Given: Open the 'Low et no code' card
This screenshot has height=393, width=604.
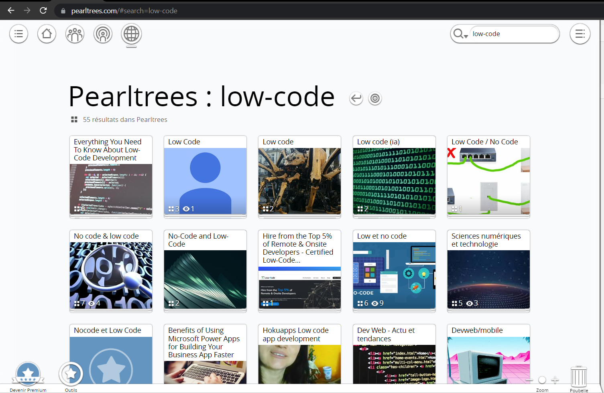Looking at the screenshot, I should point(394,271).
